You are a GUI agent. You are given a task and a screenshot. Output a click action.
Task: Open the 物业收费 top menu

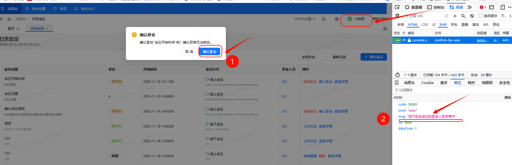point(36,9)
